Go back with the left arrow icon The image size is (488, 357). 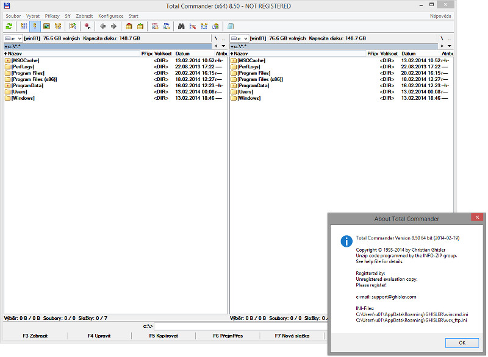(102, 26)
